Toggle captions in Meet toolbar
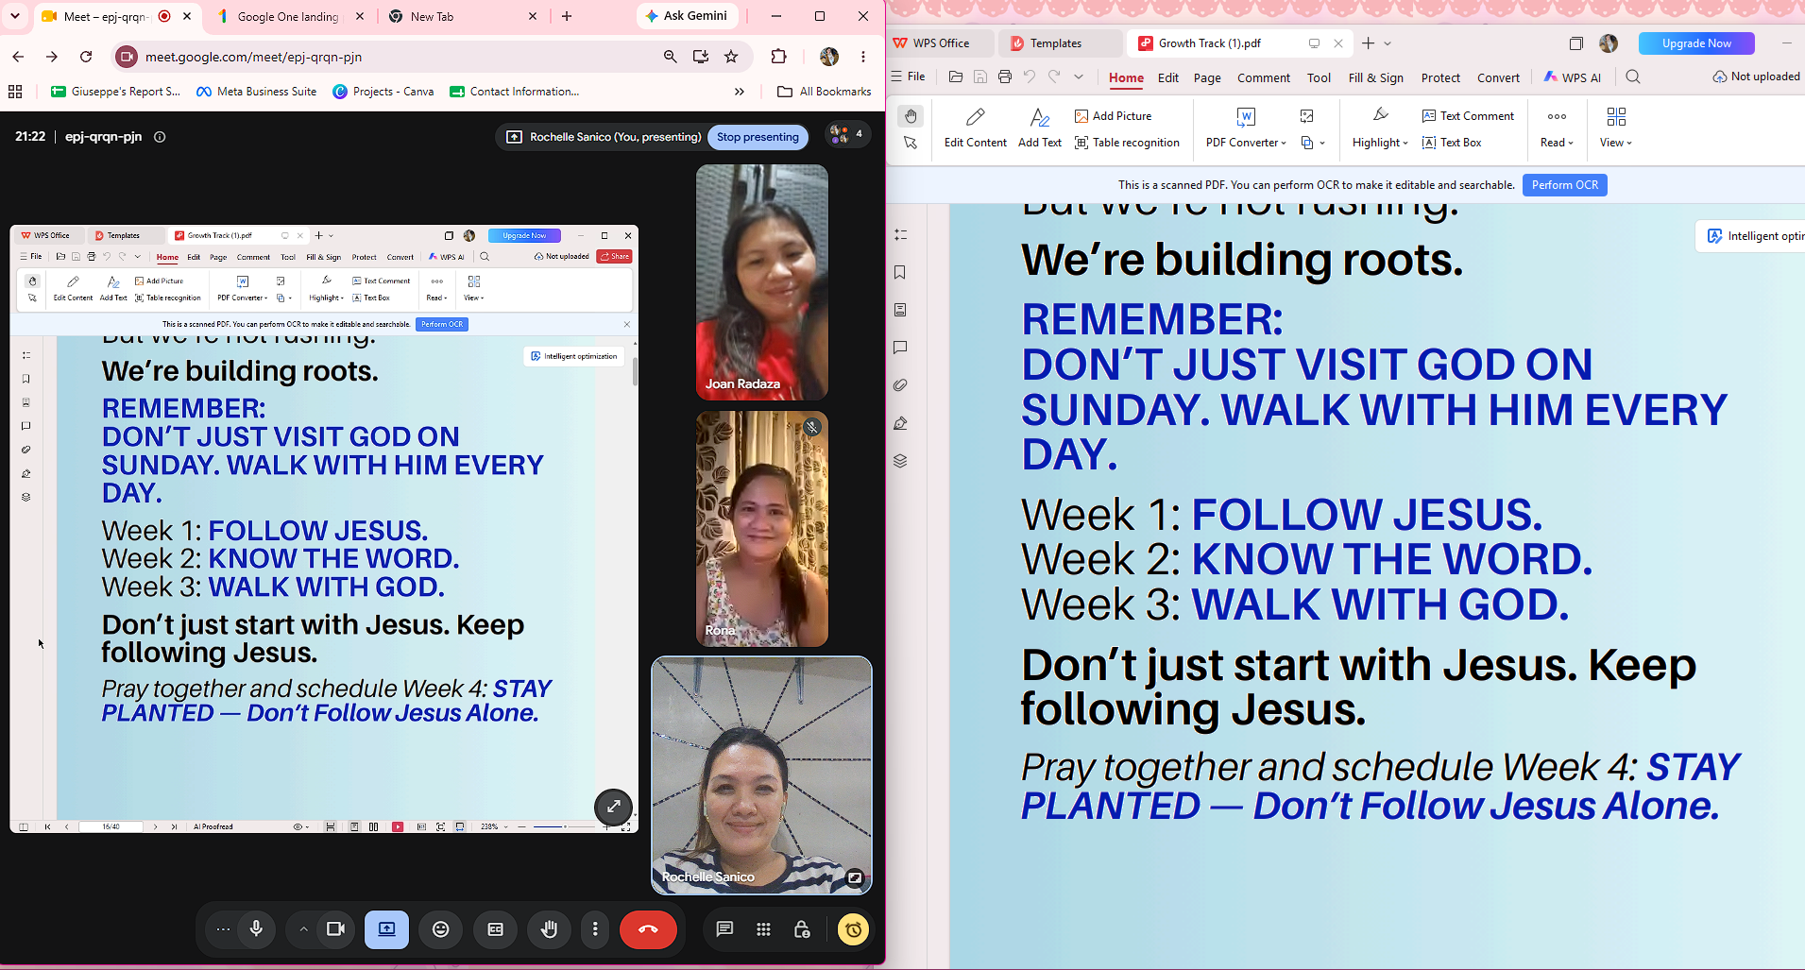 coord(495,929)
